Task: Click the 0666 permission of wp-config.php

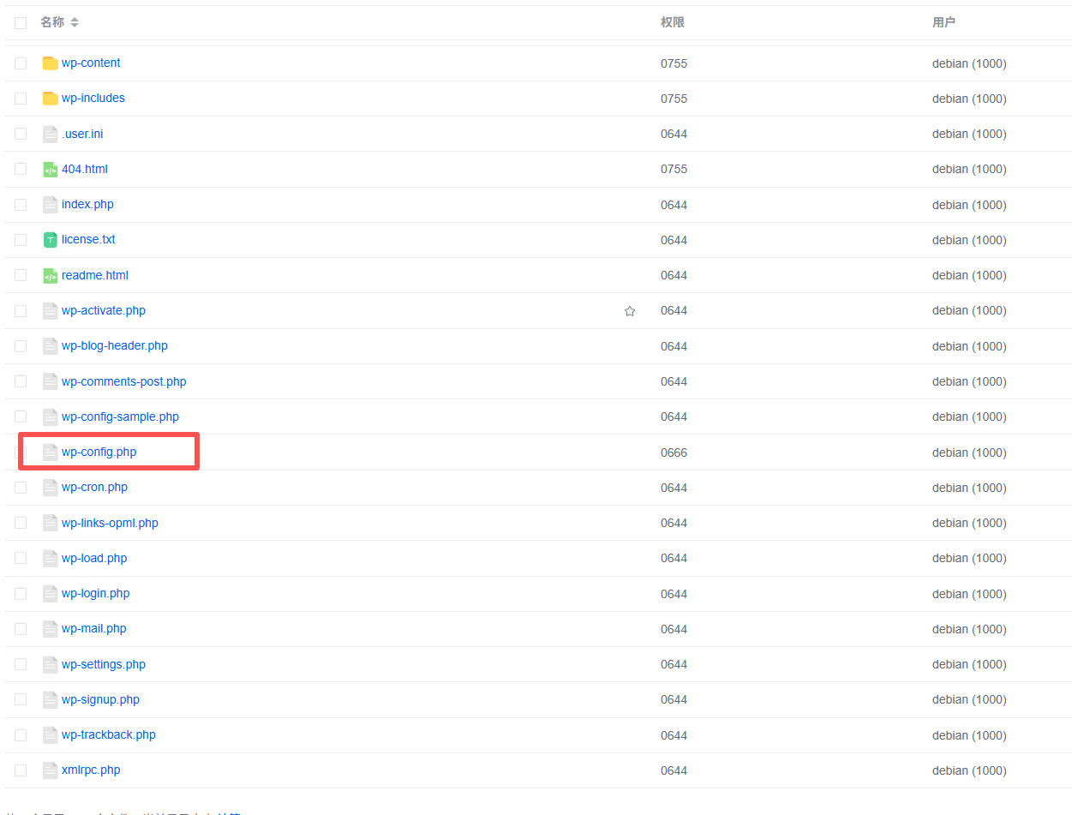Action: point(674,452)
